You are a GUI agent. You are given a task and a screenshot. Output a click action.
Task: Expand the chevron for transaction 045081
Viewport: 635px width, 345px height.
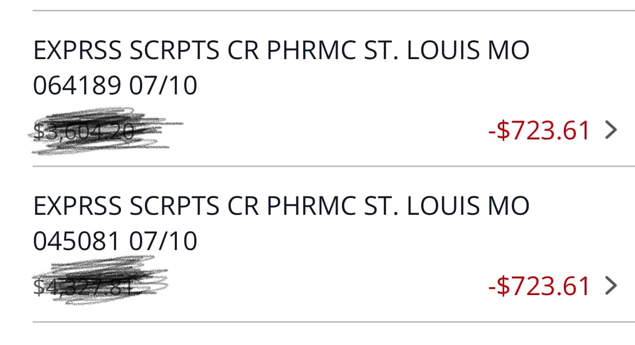point(611,286)
